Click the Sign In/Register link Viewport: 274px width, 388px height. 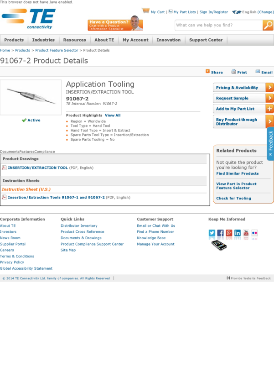[x=214, y=12]
